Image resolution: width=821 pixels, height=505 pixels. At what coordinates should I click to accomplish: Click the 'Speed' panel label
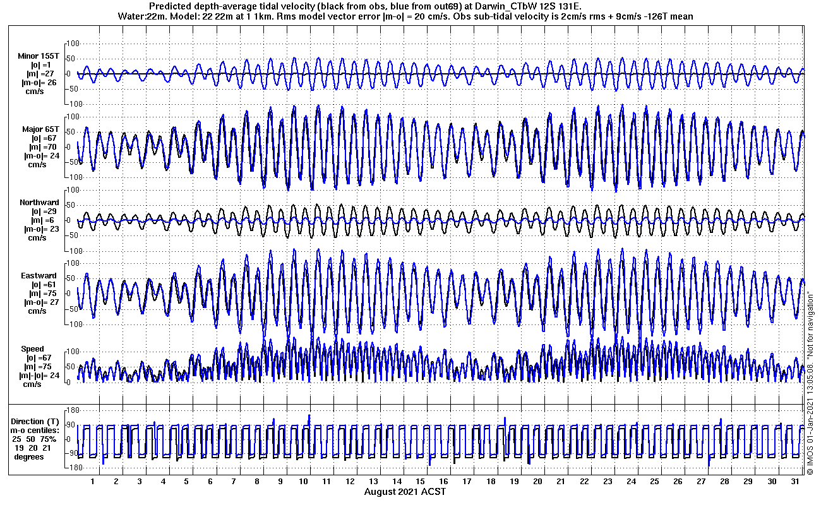tap(33, 349)
